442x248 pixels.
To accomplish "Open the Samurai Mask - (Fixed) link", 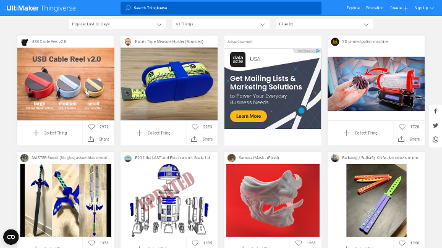I will [259, 158].
